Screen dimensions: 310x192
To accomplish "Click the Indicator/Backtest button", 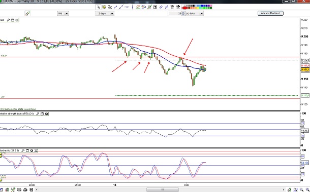I will (270, 13).
